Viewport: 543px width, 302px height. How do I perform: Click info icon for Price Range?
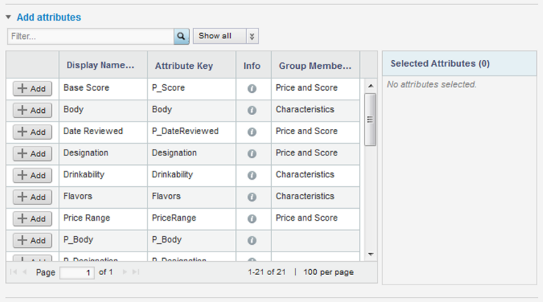[x=252, y=218]
